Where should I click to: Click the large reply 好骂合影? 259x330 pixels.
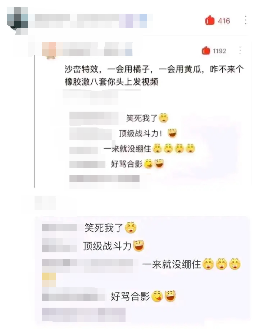pyautogui.click(x=130, y=296)
